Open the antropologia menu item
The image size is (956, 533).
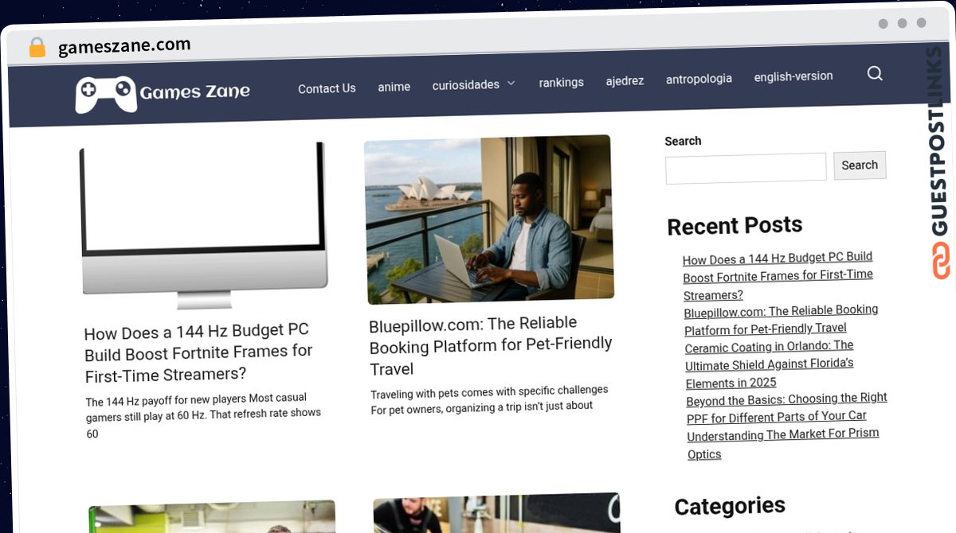click(699, 79)
